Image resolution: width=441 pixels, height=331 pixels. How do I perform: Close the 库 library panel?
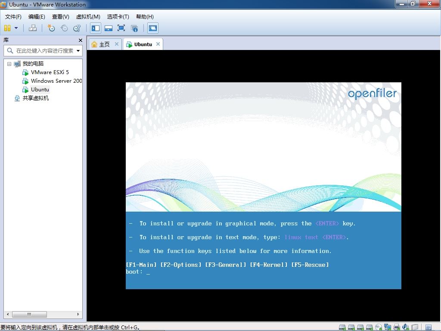(81, 40)
